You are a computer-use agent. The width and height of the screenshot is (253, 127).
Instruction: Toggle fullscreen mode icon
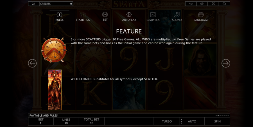213,4
